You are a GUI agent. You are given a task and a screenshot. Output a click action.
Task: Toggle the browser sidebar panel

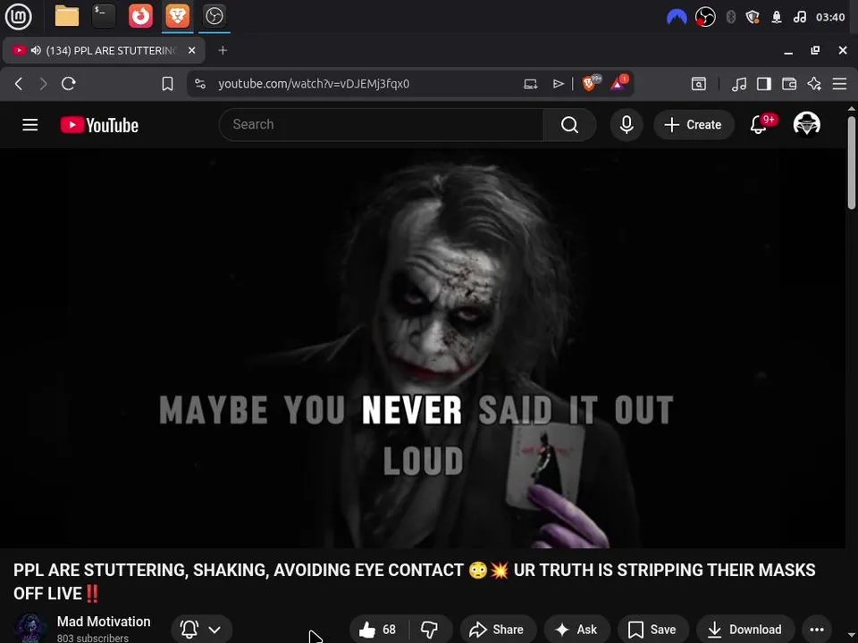pyautogui.click(x=764, y=84)
